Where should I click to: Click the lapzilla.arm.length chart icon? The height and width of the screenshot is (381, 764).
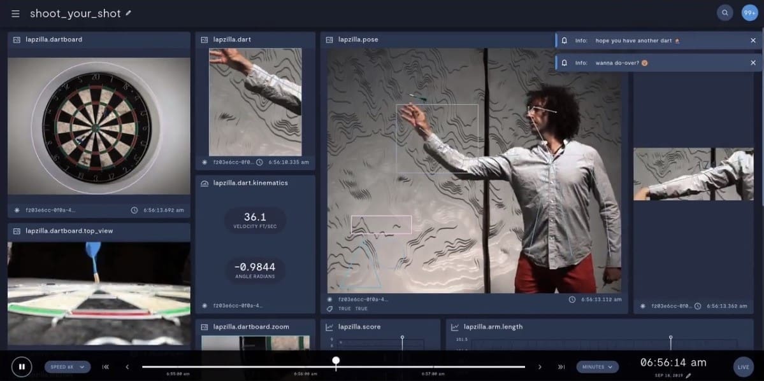454,327
